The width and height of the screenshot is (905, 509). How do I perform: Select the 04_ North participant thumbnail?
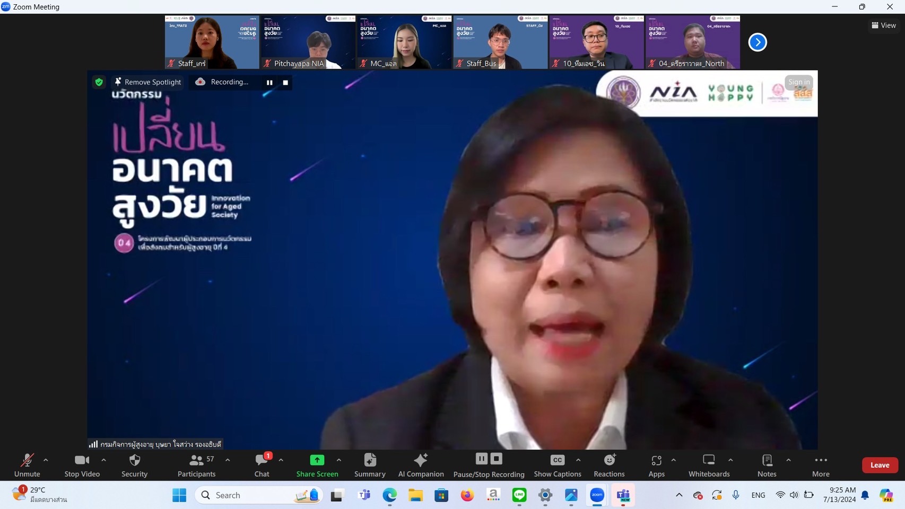click(692, 42)
